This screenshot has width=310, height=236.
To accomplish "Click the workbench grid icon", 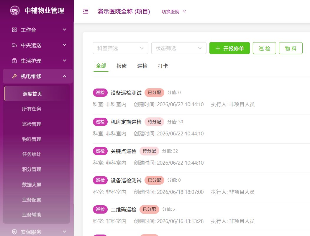I will pos(14,30).
